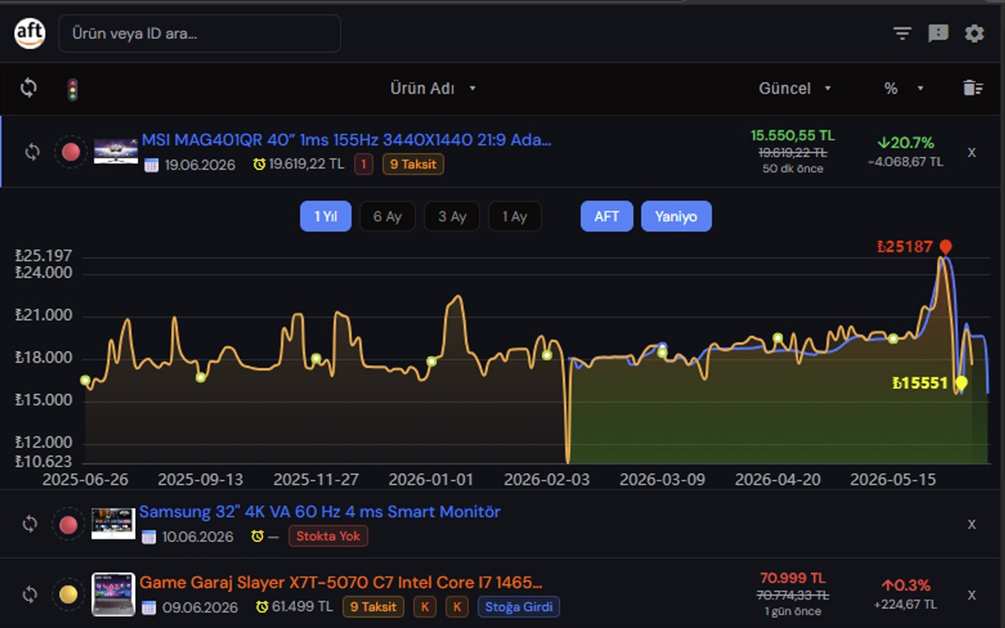Screen dimensions: 1005x628
Task: Open the filter list icon
Action: click(x=902, y=33)
